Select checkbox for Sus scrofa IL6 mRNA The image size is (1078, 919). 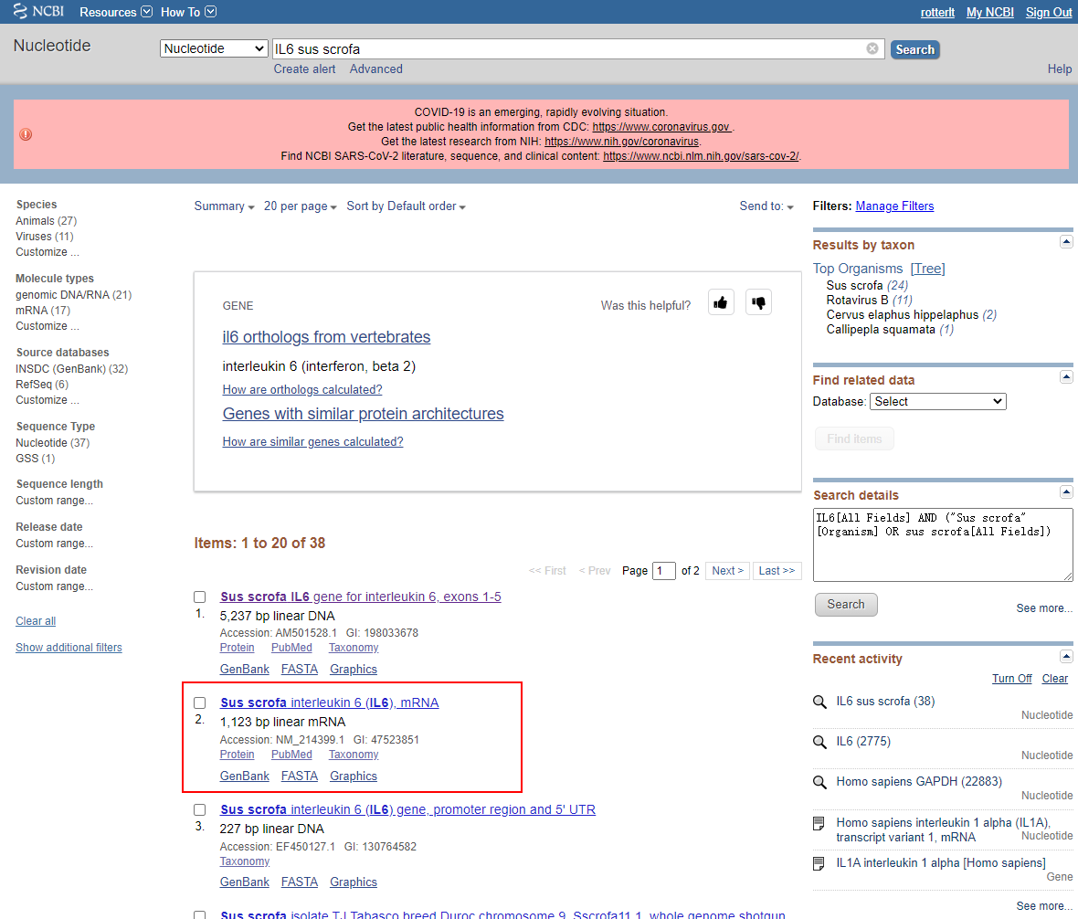click(x=200, y=702)
